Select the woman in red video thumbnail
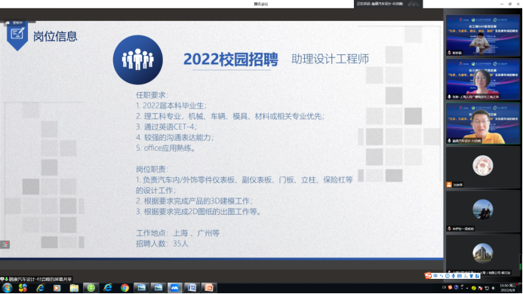Image resolution: width=523 pixels, height=294 pixels. tap(483, 79)
